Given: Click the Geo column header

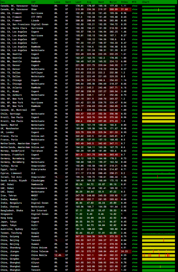Looking at the screenshot, I should point(3,2).
